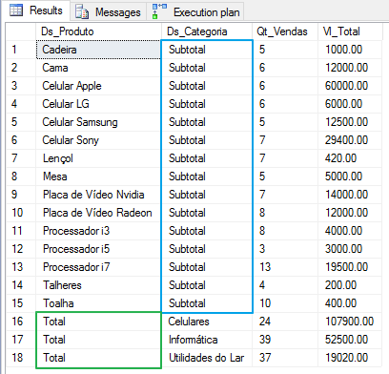Open the Execution plan tab
The width and height of the screenshot is (389, 374).
(195, 11)
